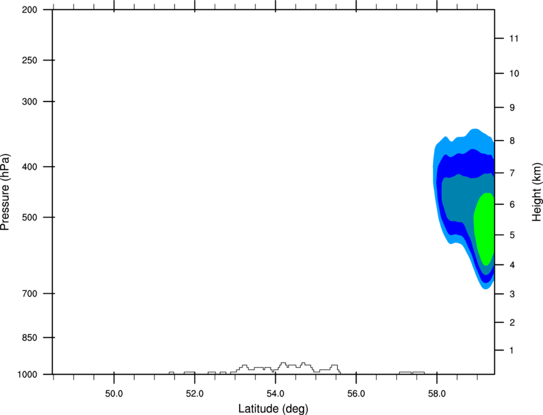
Task: Select the 850 pressure tick label
Action: (29, 338)
